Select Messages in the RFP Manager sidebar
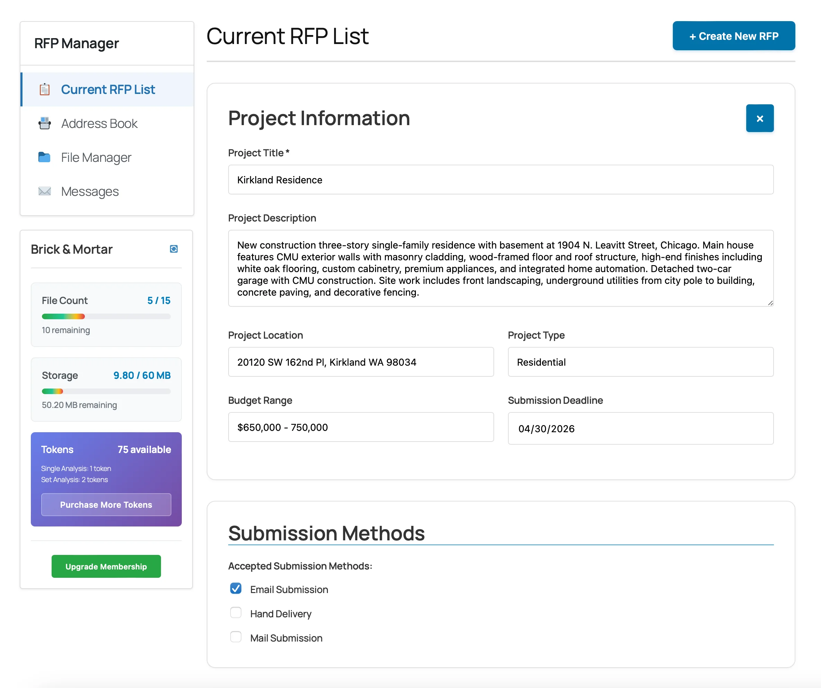Viewport: 821px width, 688px height. (x=90, y=191)
